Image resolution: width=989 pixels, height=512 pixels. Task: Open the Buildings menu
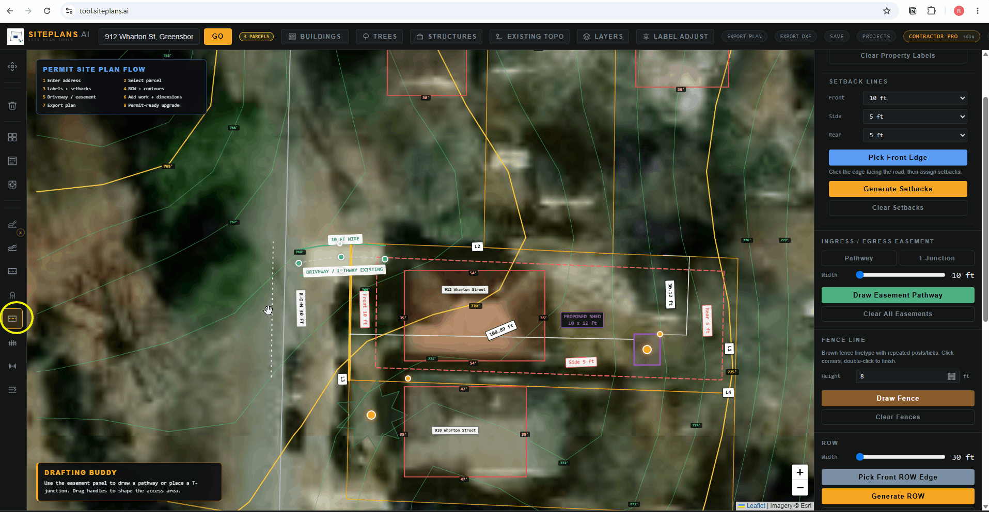tap(315, 37)
